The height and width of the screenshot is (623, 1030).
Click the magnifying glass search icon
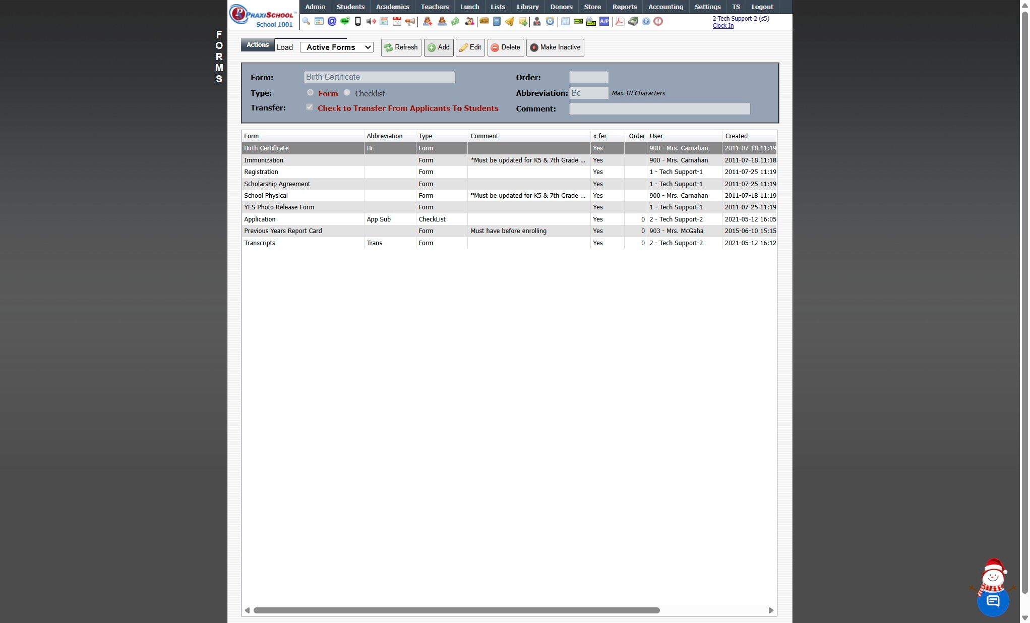point(306,21)
